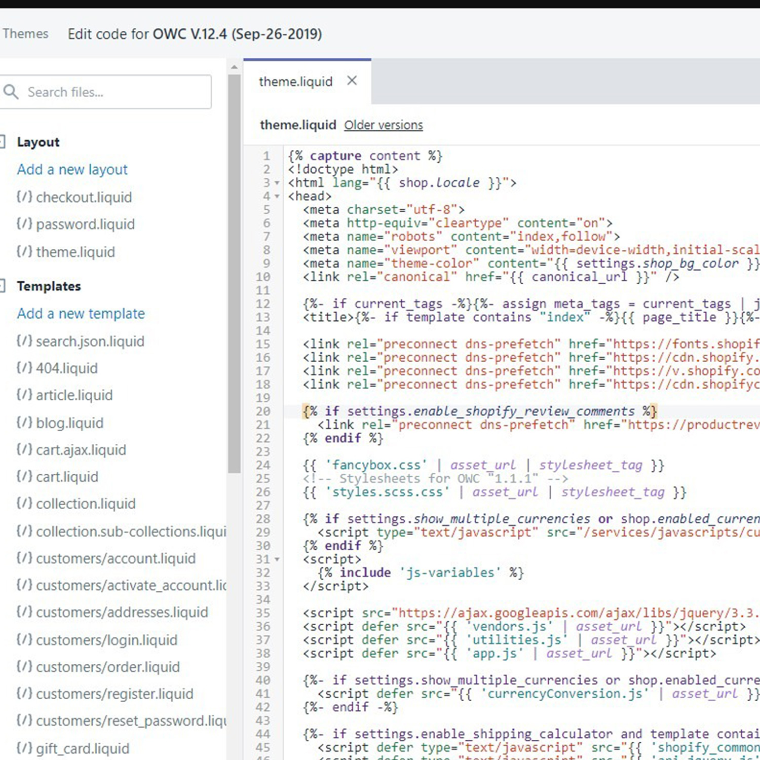Open password.liquid file
The width and height of the screenshot is (760, 760).
point(85,224)
